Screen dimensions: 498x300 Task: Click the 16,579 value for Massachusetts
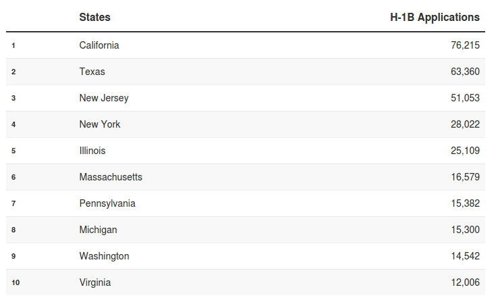(465, 177)
